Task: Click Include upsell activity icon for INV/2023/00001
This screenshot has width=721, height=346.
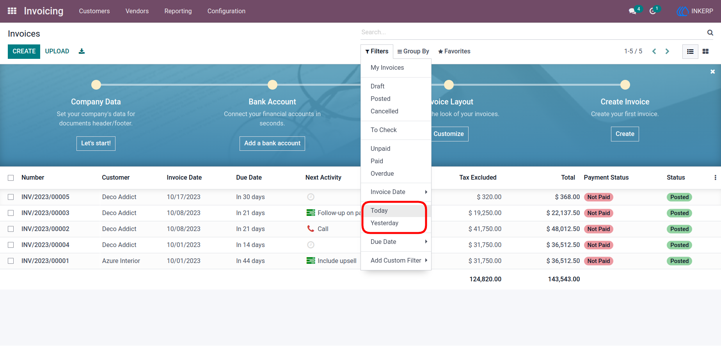Action: [x=311, y=261]
